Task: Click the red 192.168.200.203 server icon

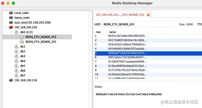Action: [x=11, y=27]
